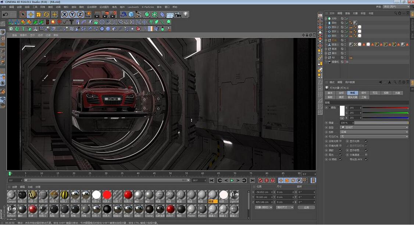Open the 对象(相对) coordinate mode dropdown
Image resolution: width=414 pixels, height=225 pixels.
pyautogui.click(x=264, y=208)
